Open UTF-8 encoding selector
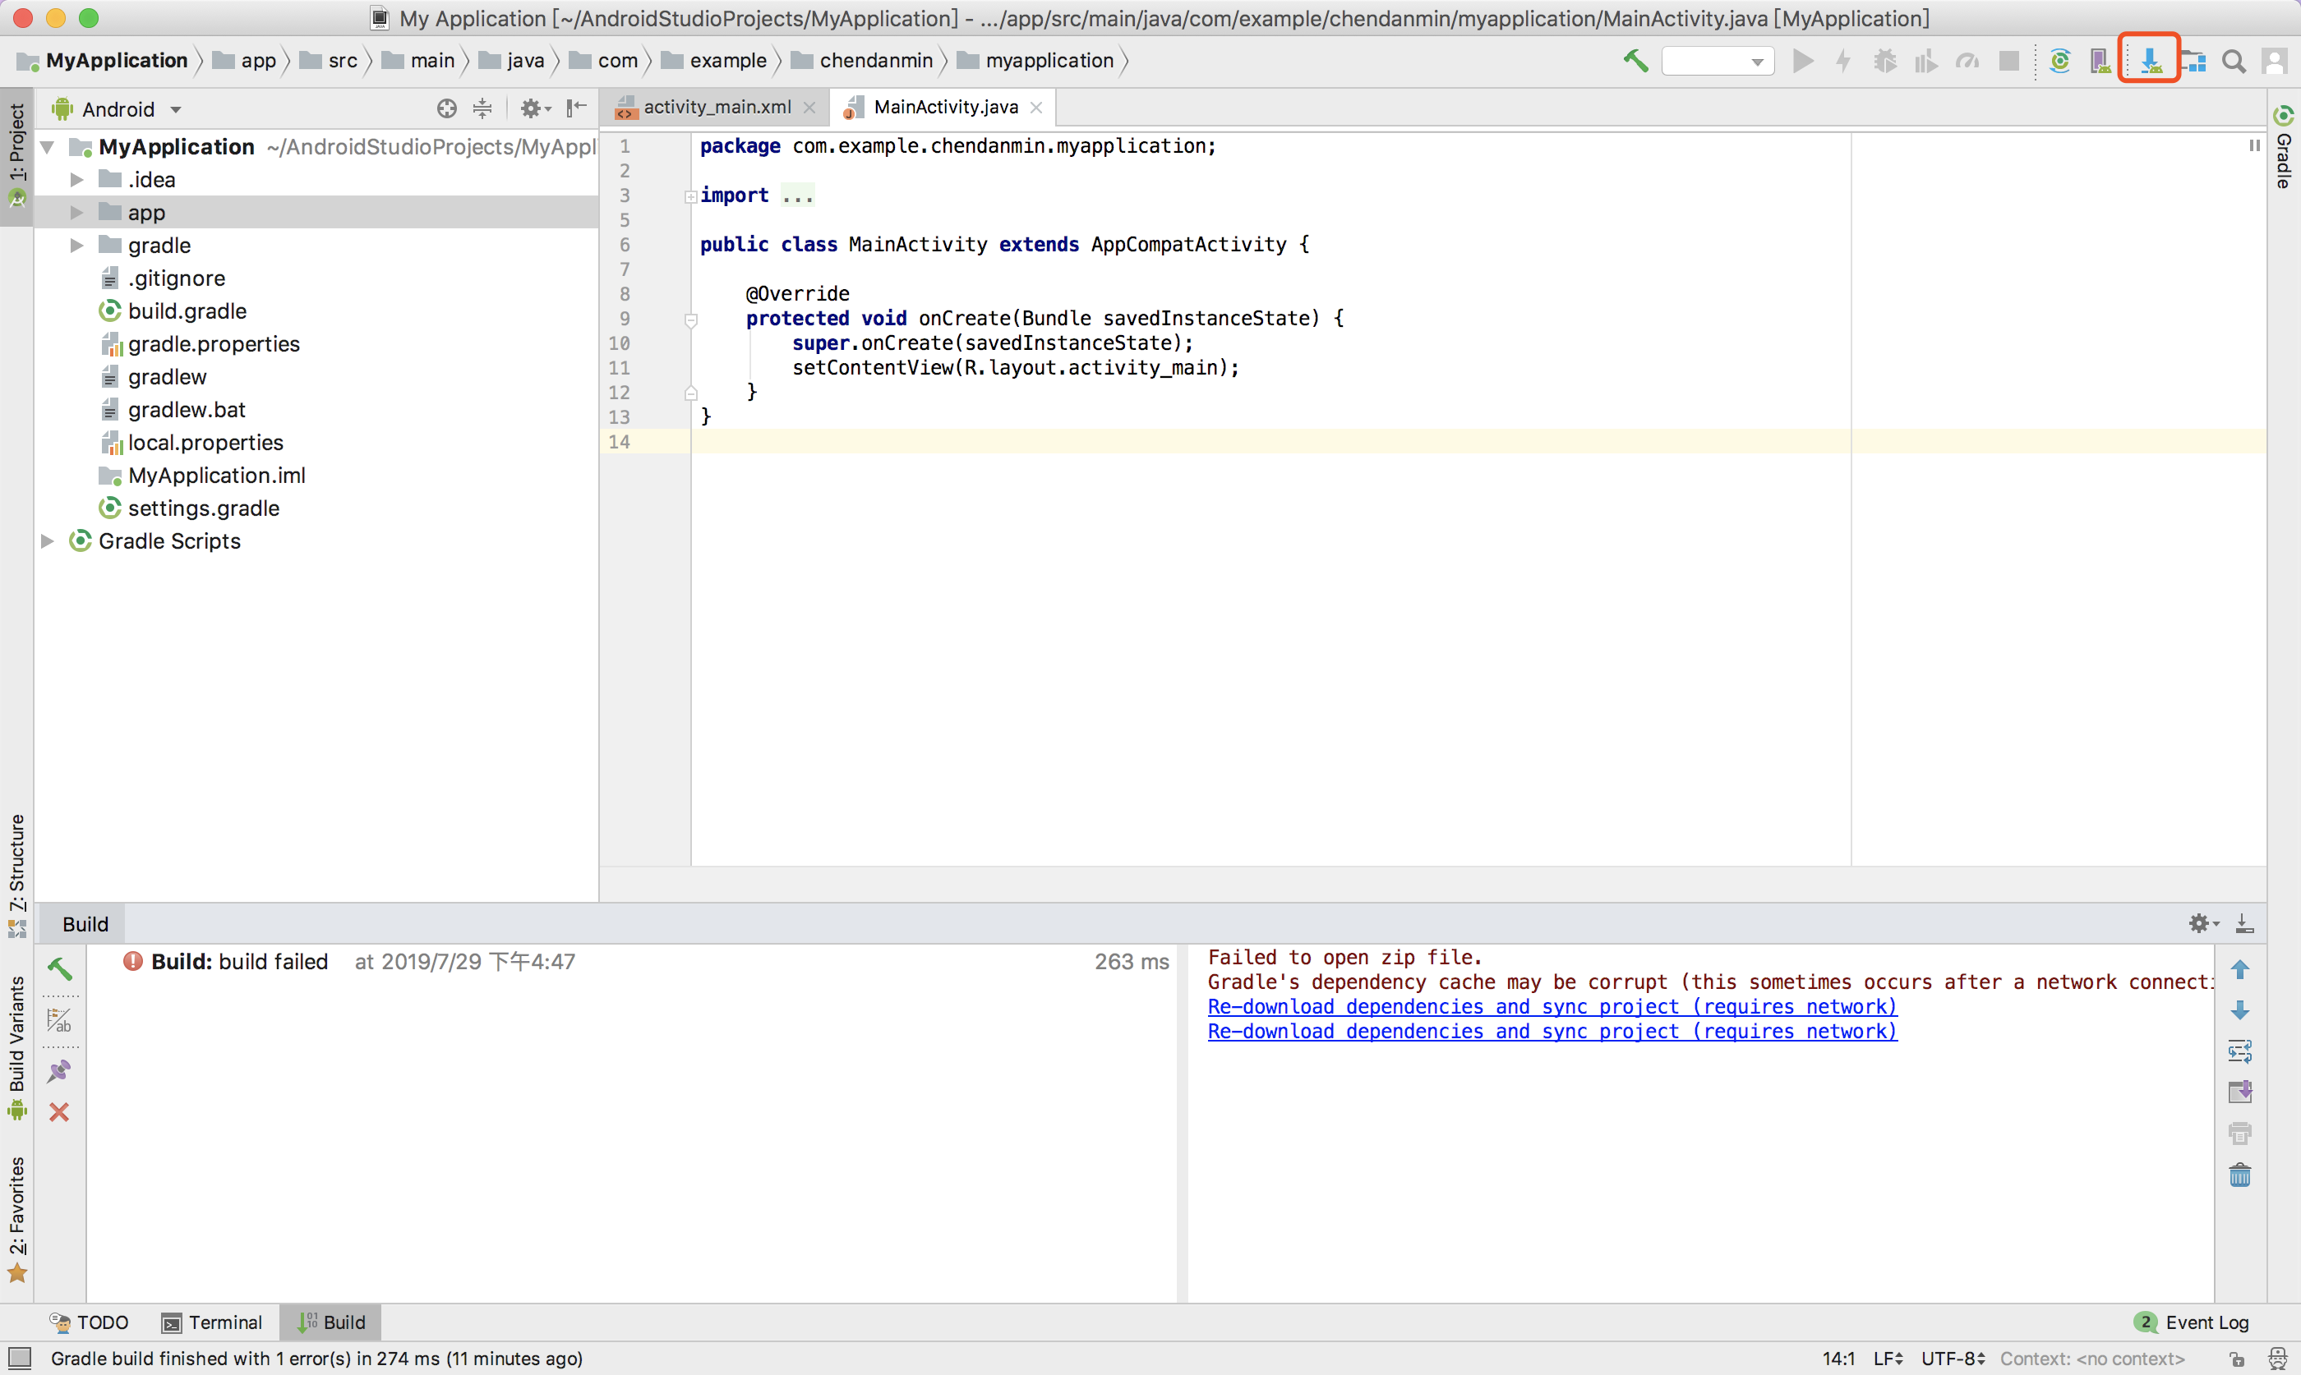 point(1953,1359)
